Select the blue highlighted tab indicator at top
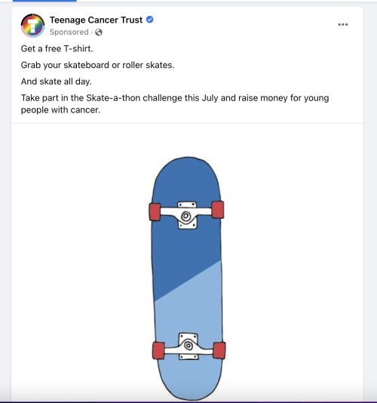Viewport: 377px width, 403px height. 44,1
